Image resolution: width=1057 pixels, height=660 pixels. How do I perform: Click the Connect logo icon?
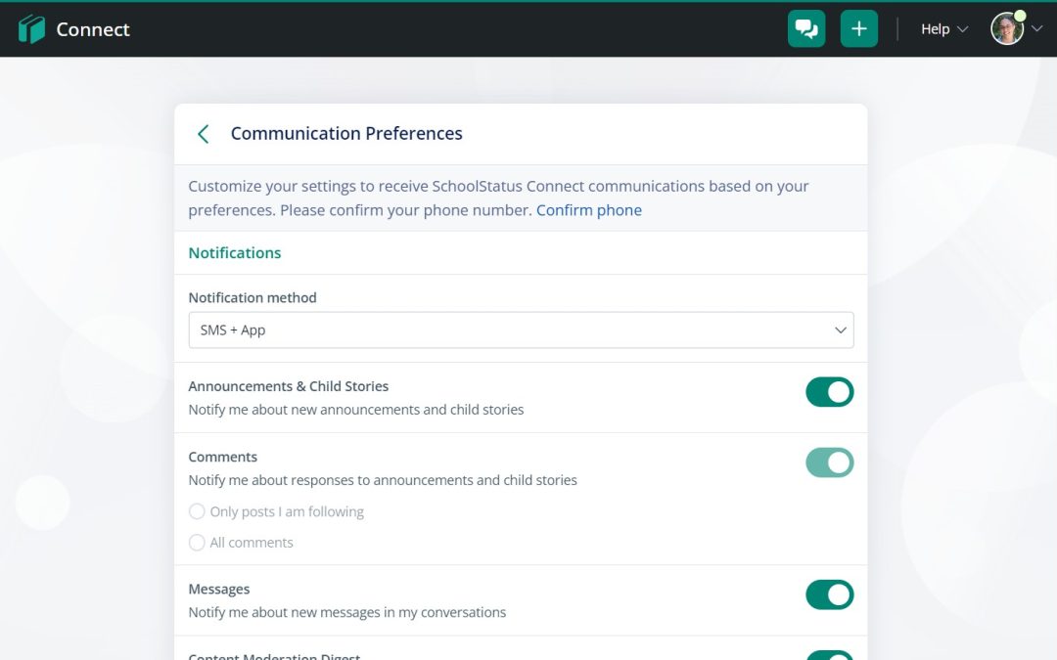click(31, 29)
